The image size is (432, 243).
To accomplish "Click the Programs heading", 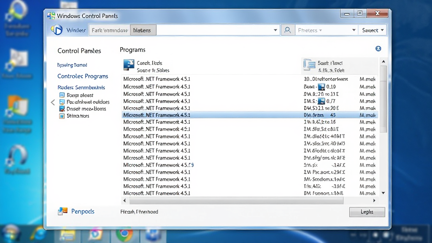I will 132,50.
